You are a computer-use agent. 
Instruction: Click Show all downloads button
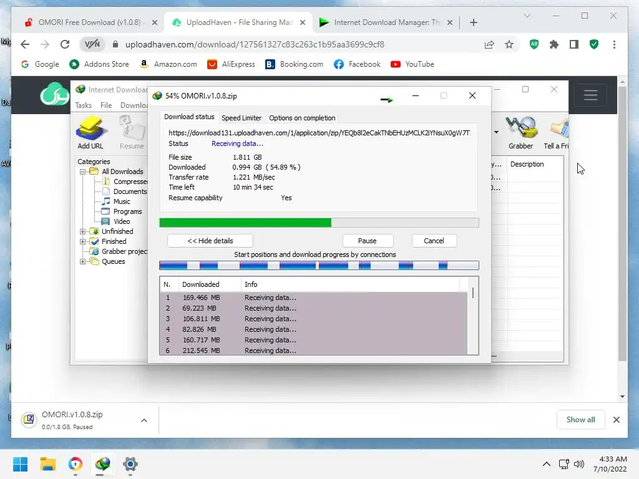pyautogui.click(x=580, y=420)
